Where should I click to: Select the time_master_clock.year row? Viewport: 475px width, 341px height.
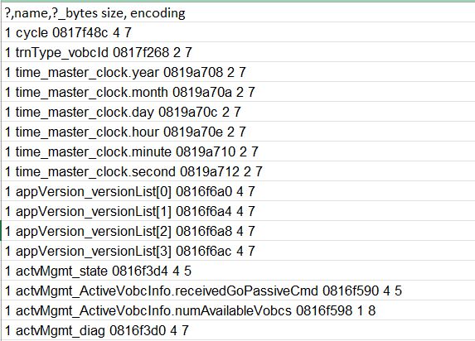point(238,72)
